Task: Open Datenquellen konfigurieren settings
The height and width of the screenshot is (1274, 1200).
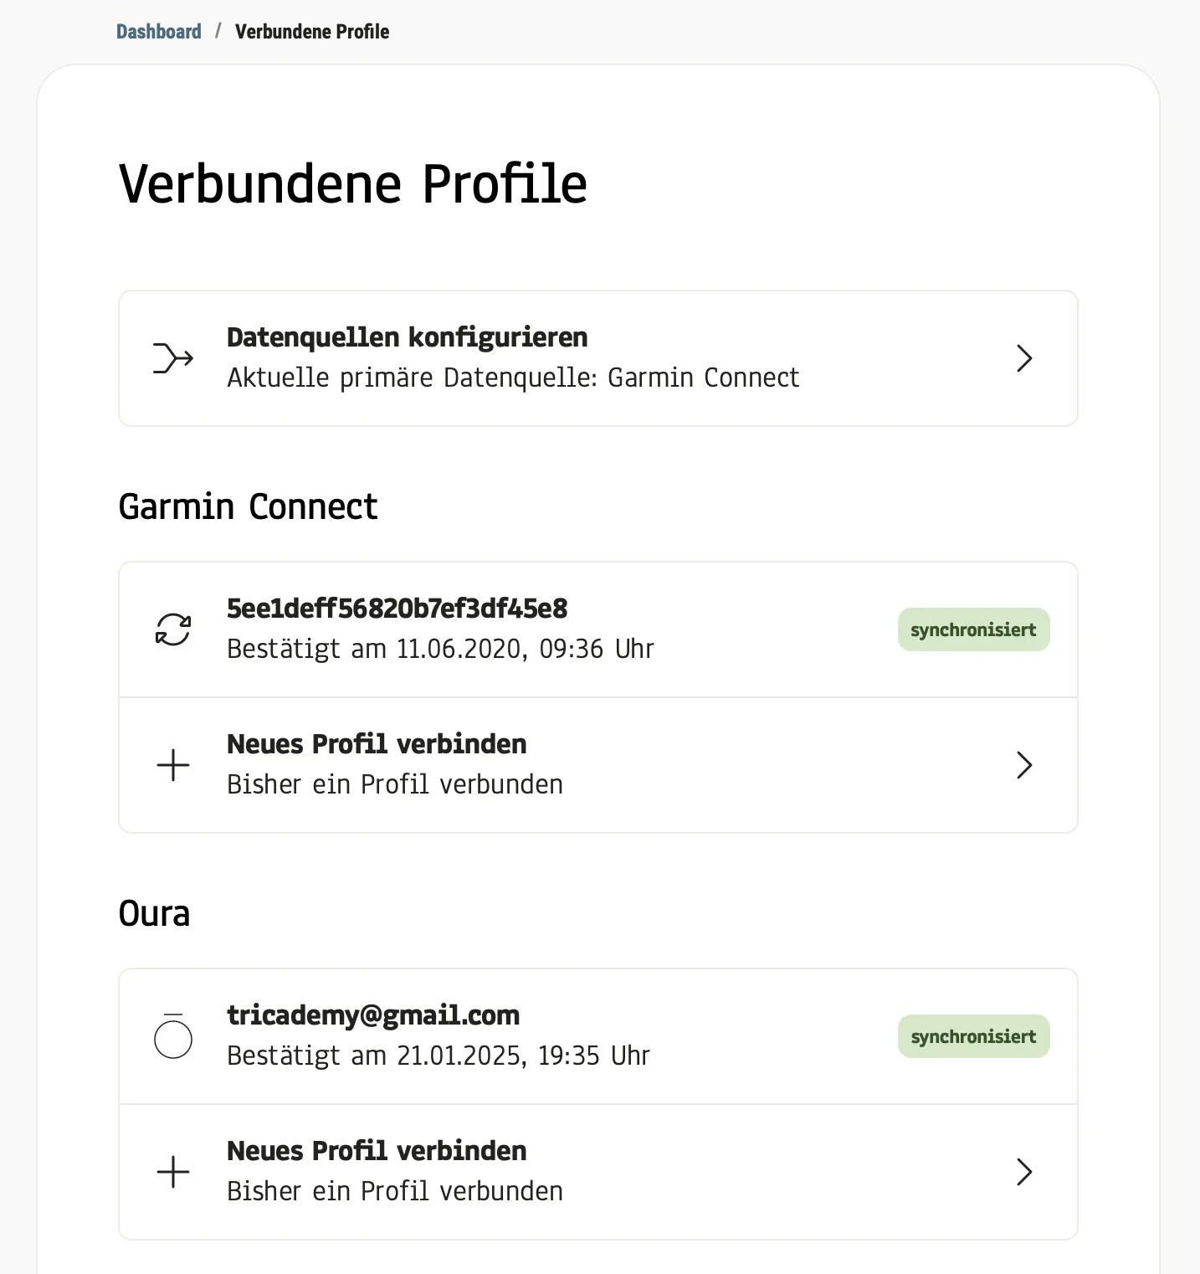Action: [x=408, y=337]
